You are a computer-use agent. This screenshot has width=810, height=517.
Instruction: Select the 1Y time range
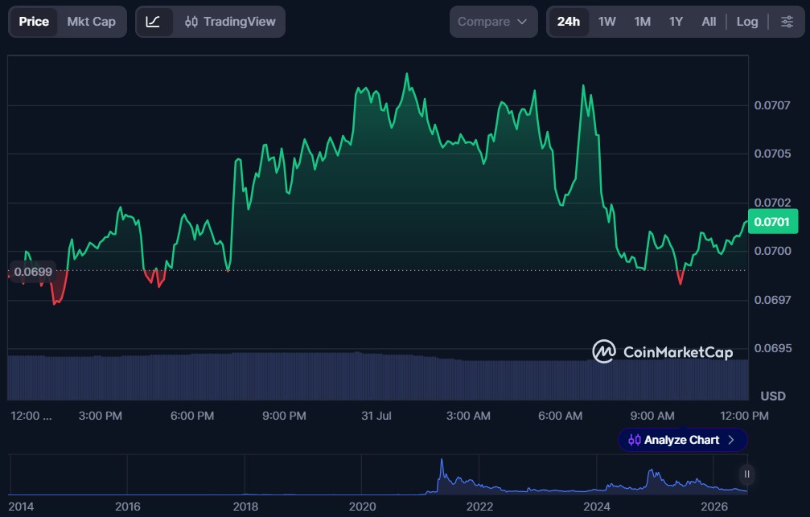(x=676, y=22)
